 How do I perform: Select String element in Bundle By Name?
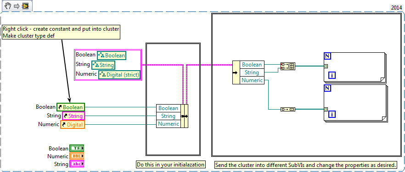pyautogui.click(x=169, y=116)
